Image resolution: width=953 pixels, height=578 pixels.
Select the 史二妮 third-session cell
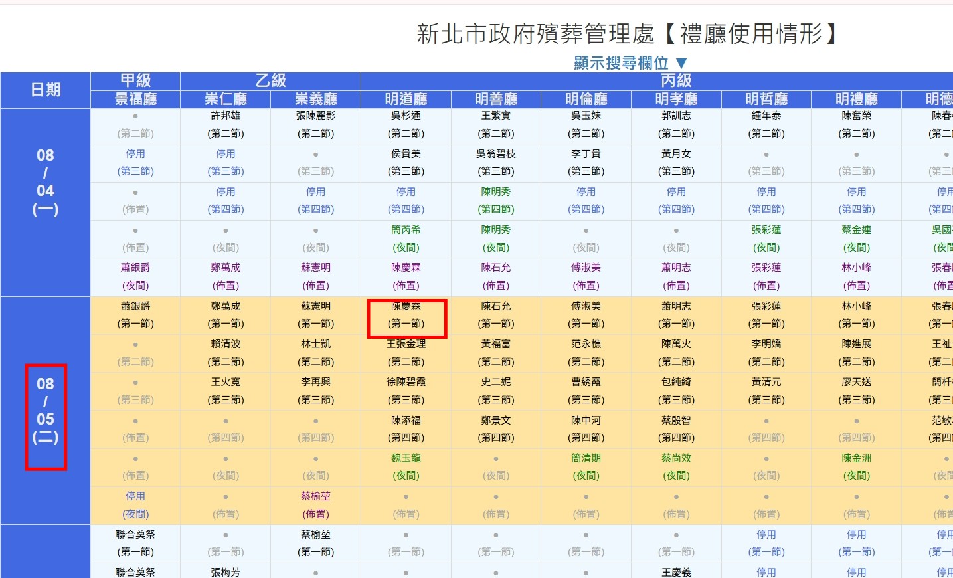tap(496, 391)
